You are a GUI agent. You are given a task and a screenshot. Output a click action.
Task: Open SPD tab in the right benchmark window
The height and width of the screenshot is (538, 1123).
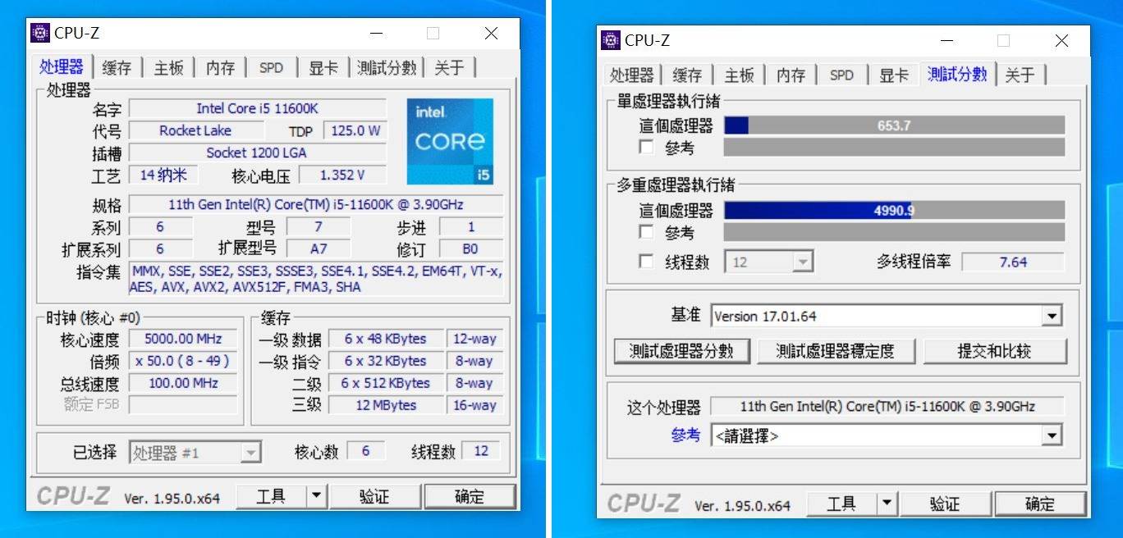[x=841, y=75]
